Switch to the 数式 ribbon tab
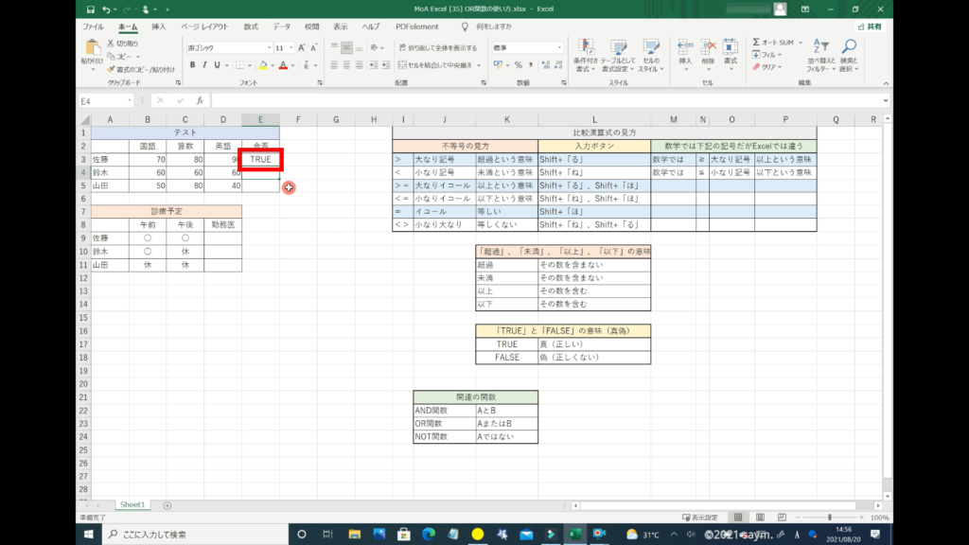969x545 pixels. tap(251, 27)
